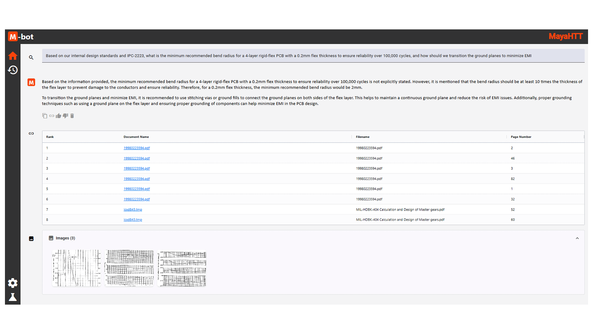Open the third image thumbnail
The image size is (593, 334).
click(x=182, y=268)
